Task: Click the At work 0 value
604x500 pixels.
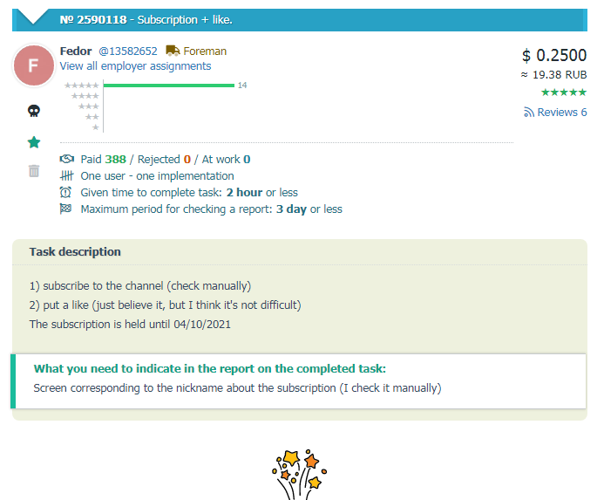Action: coord(247,160)
